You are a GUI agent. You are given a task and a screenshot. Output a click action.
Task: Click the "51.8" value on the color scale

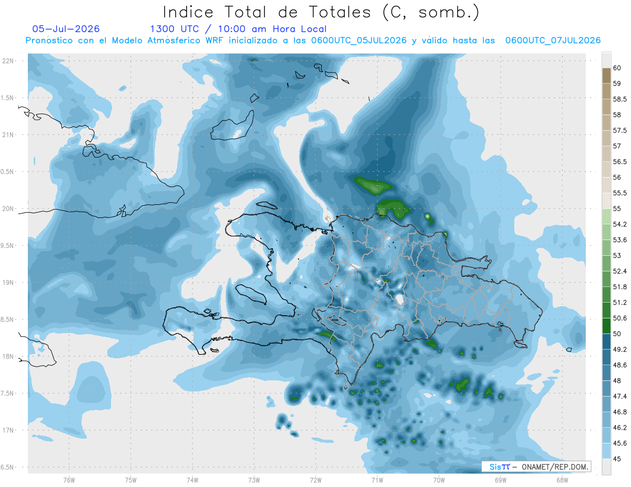(620, 287)
